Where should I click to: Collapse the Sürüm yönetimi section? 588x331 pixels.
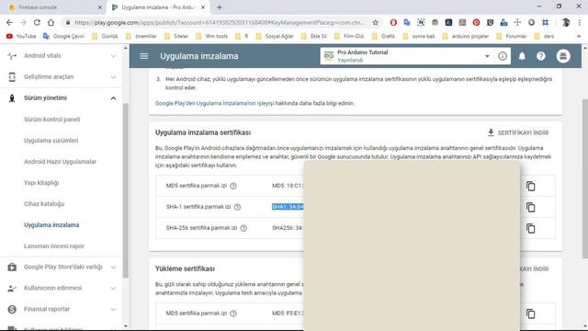(113, 98)
